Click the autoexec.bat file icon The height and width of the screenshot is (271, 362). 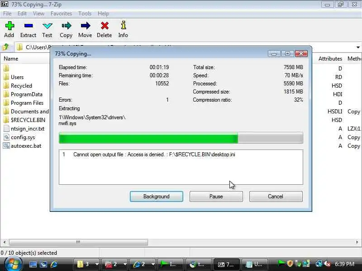click(6, 145)
